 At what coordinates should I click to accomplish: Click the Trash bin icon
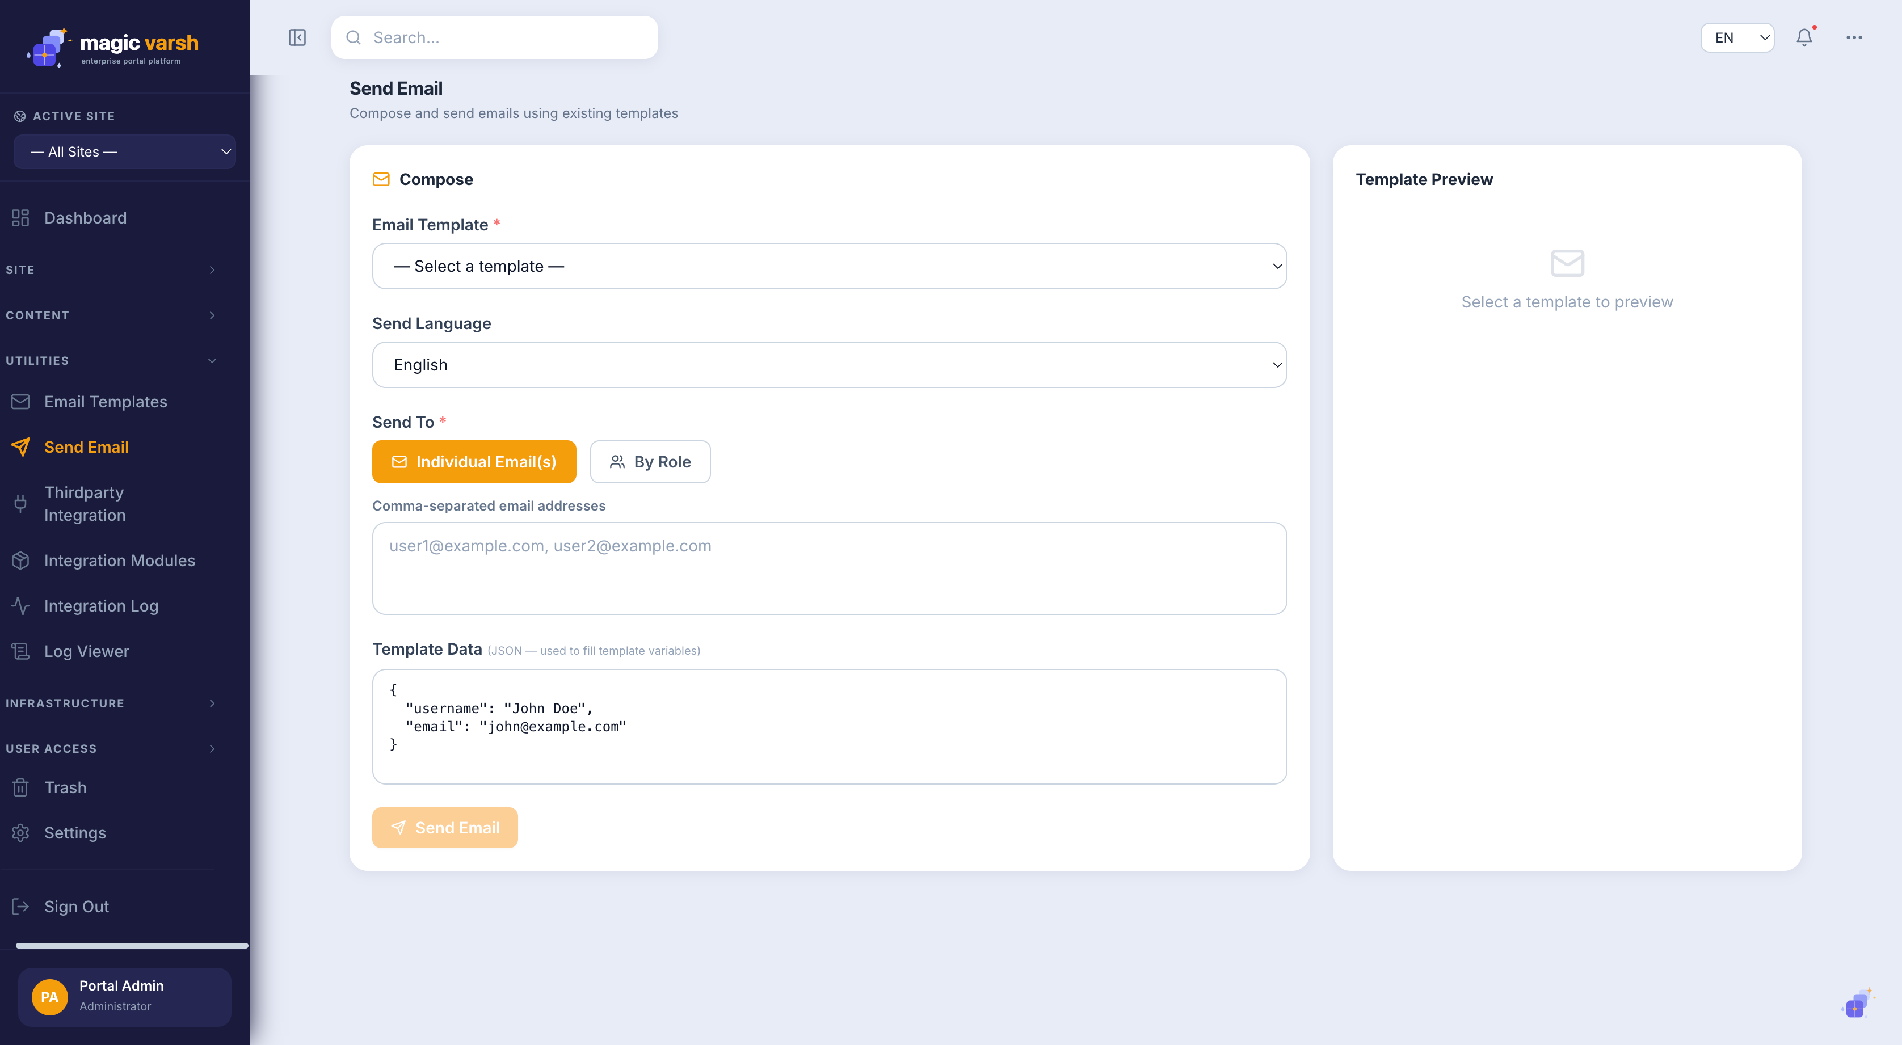20,787
